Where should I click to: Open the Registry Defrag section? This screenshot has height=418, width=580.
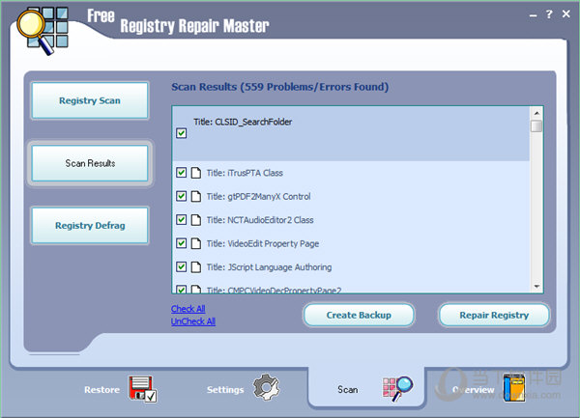coord(90,225)
